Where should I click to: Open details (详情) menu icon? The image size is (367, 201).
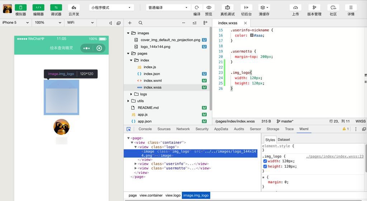tap(351, 8)
